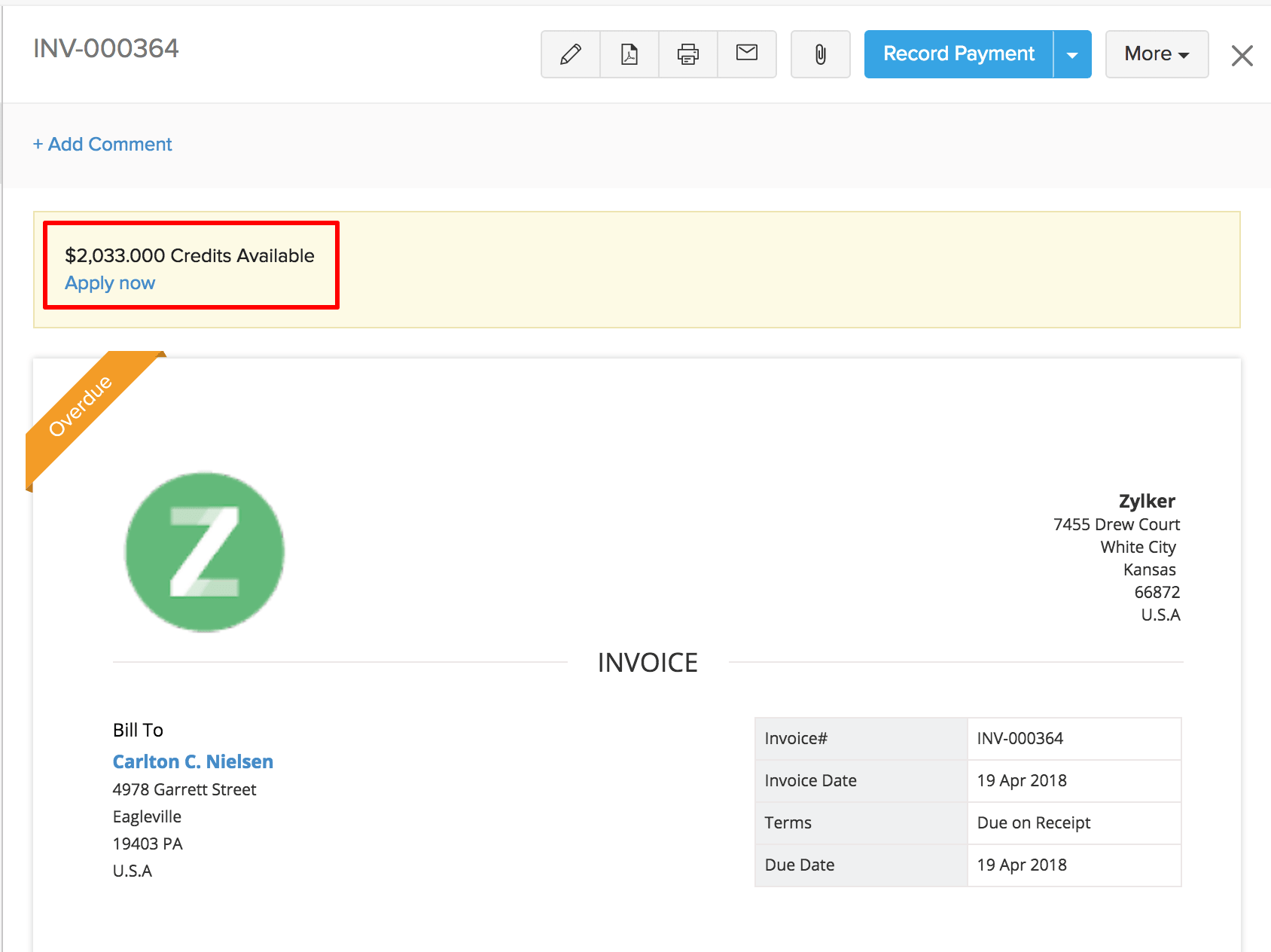Screen dimensions: 1271x952
Task: Click the INVOICE section header
Action: (x=648, y=662)
